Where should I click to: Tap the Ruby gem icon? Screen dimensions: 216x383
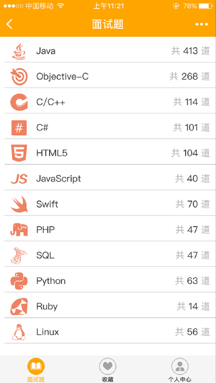point(19,306)
